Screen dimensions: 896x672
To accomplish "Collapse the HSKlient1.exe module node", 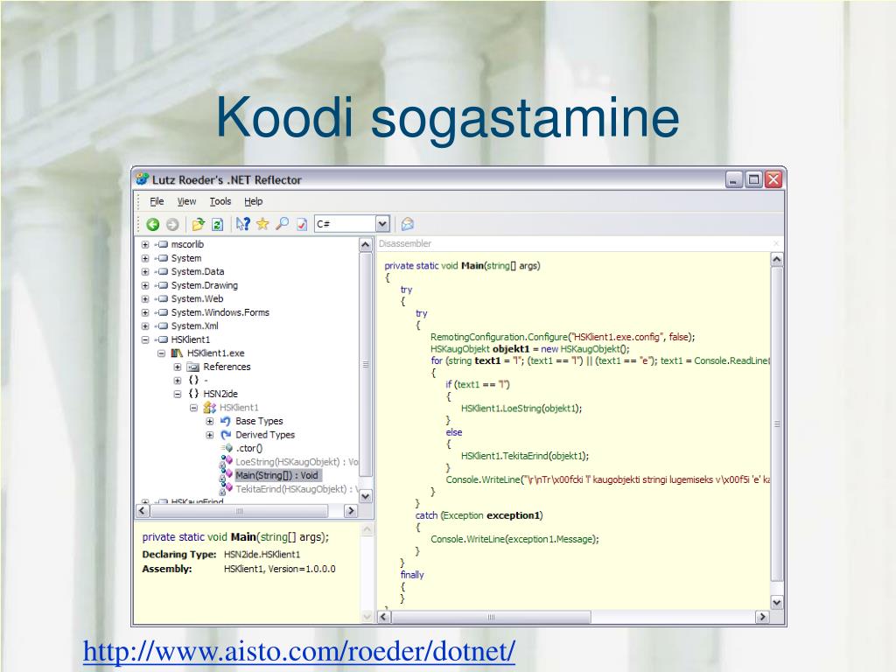I will click(161, 353).
